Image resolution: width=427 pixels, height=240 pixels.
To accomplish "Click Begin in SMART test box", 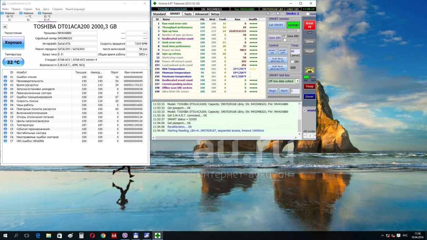I will (273, 91).
